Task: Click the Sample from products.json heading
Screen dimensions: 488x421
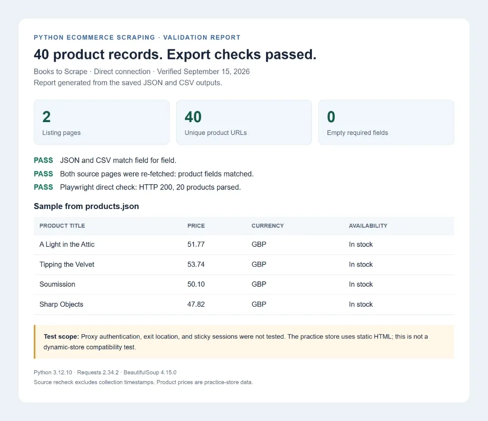Action: 86,206
